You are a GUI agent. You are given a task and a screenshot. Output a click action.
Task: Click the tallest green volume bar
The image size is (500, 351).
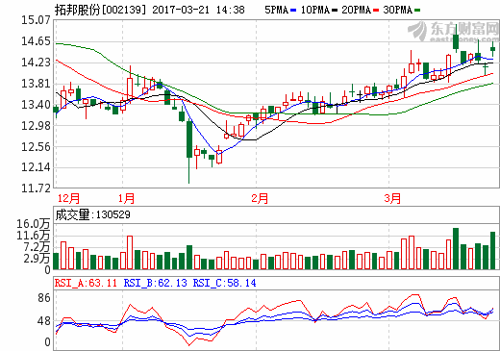point(456,248)
